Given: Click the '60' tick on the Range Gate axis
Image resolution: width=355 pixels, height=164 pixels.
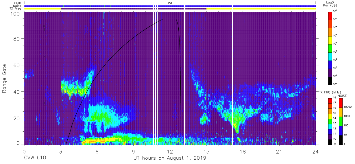Looking at the screenshot, I should 17,65.
